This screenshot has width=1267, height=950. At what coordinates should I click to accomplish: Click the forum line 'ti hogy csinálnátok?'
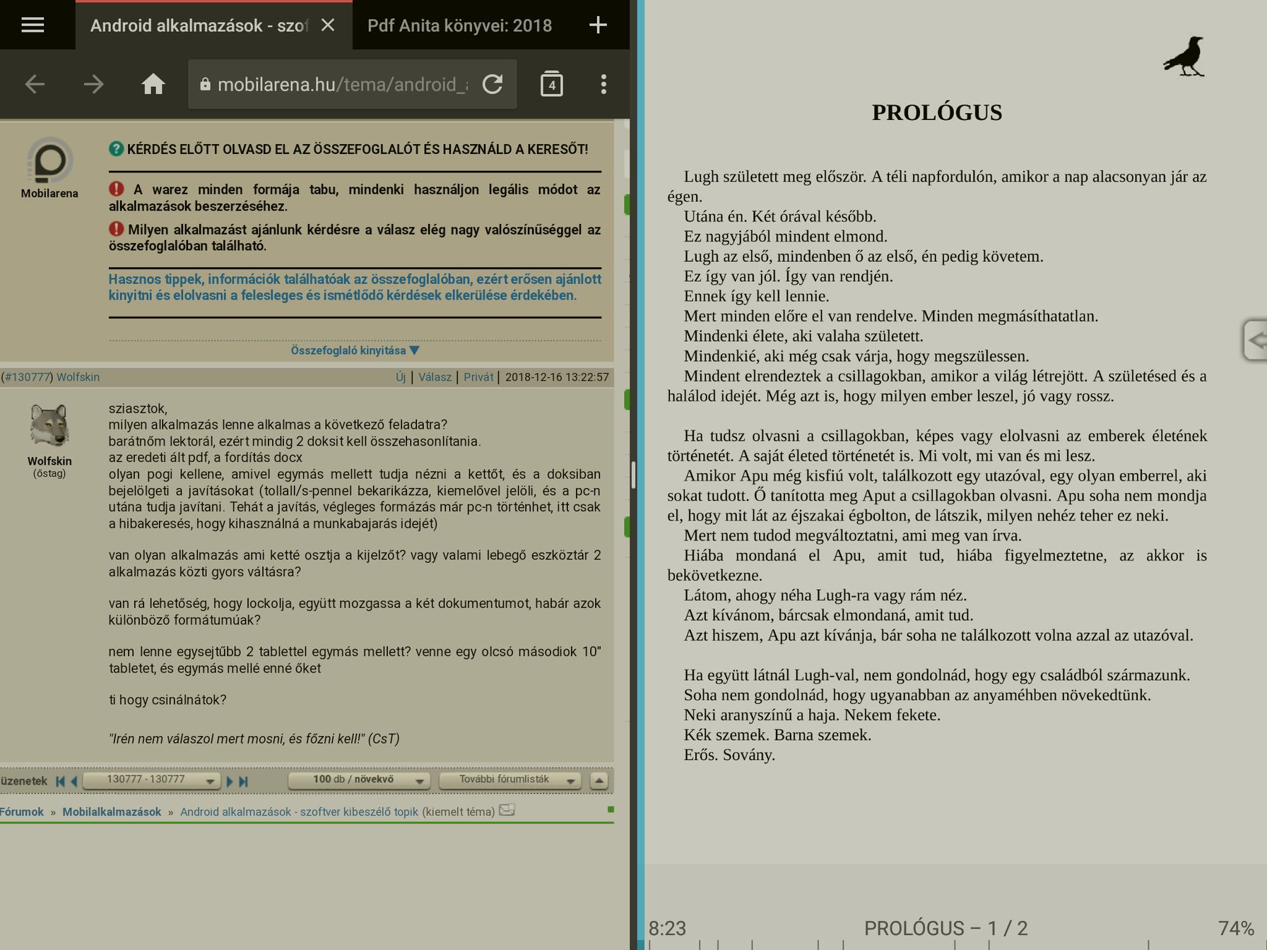[167, 700]
